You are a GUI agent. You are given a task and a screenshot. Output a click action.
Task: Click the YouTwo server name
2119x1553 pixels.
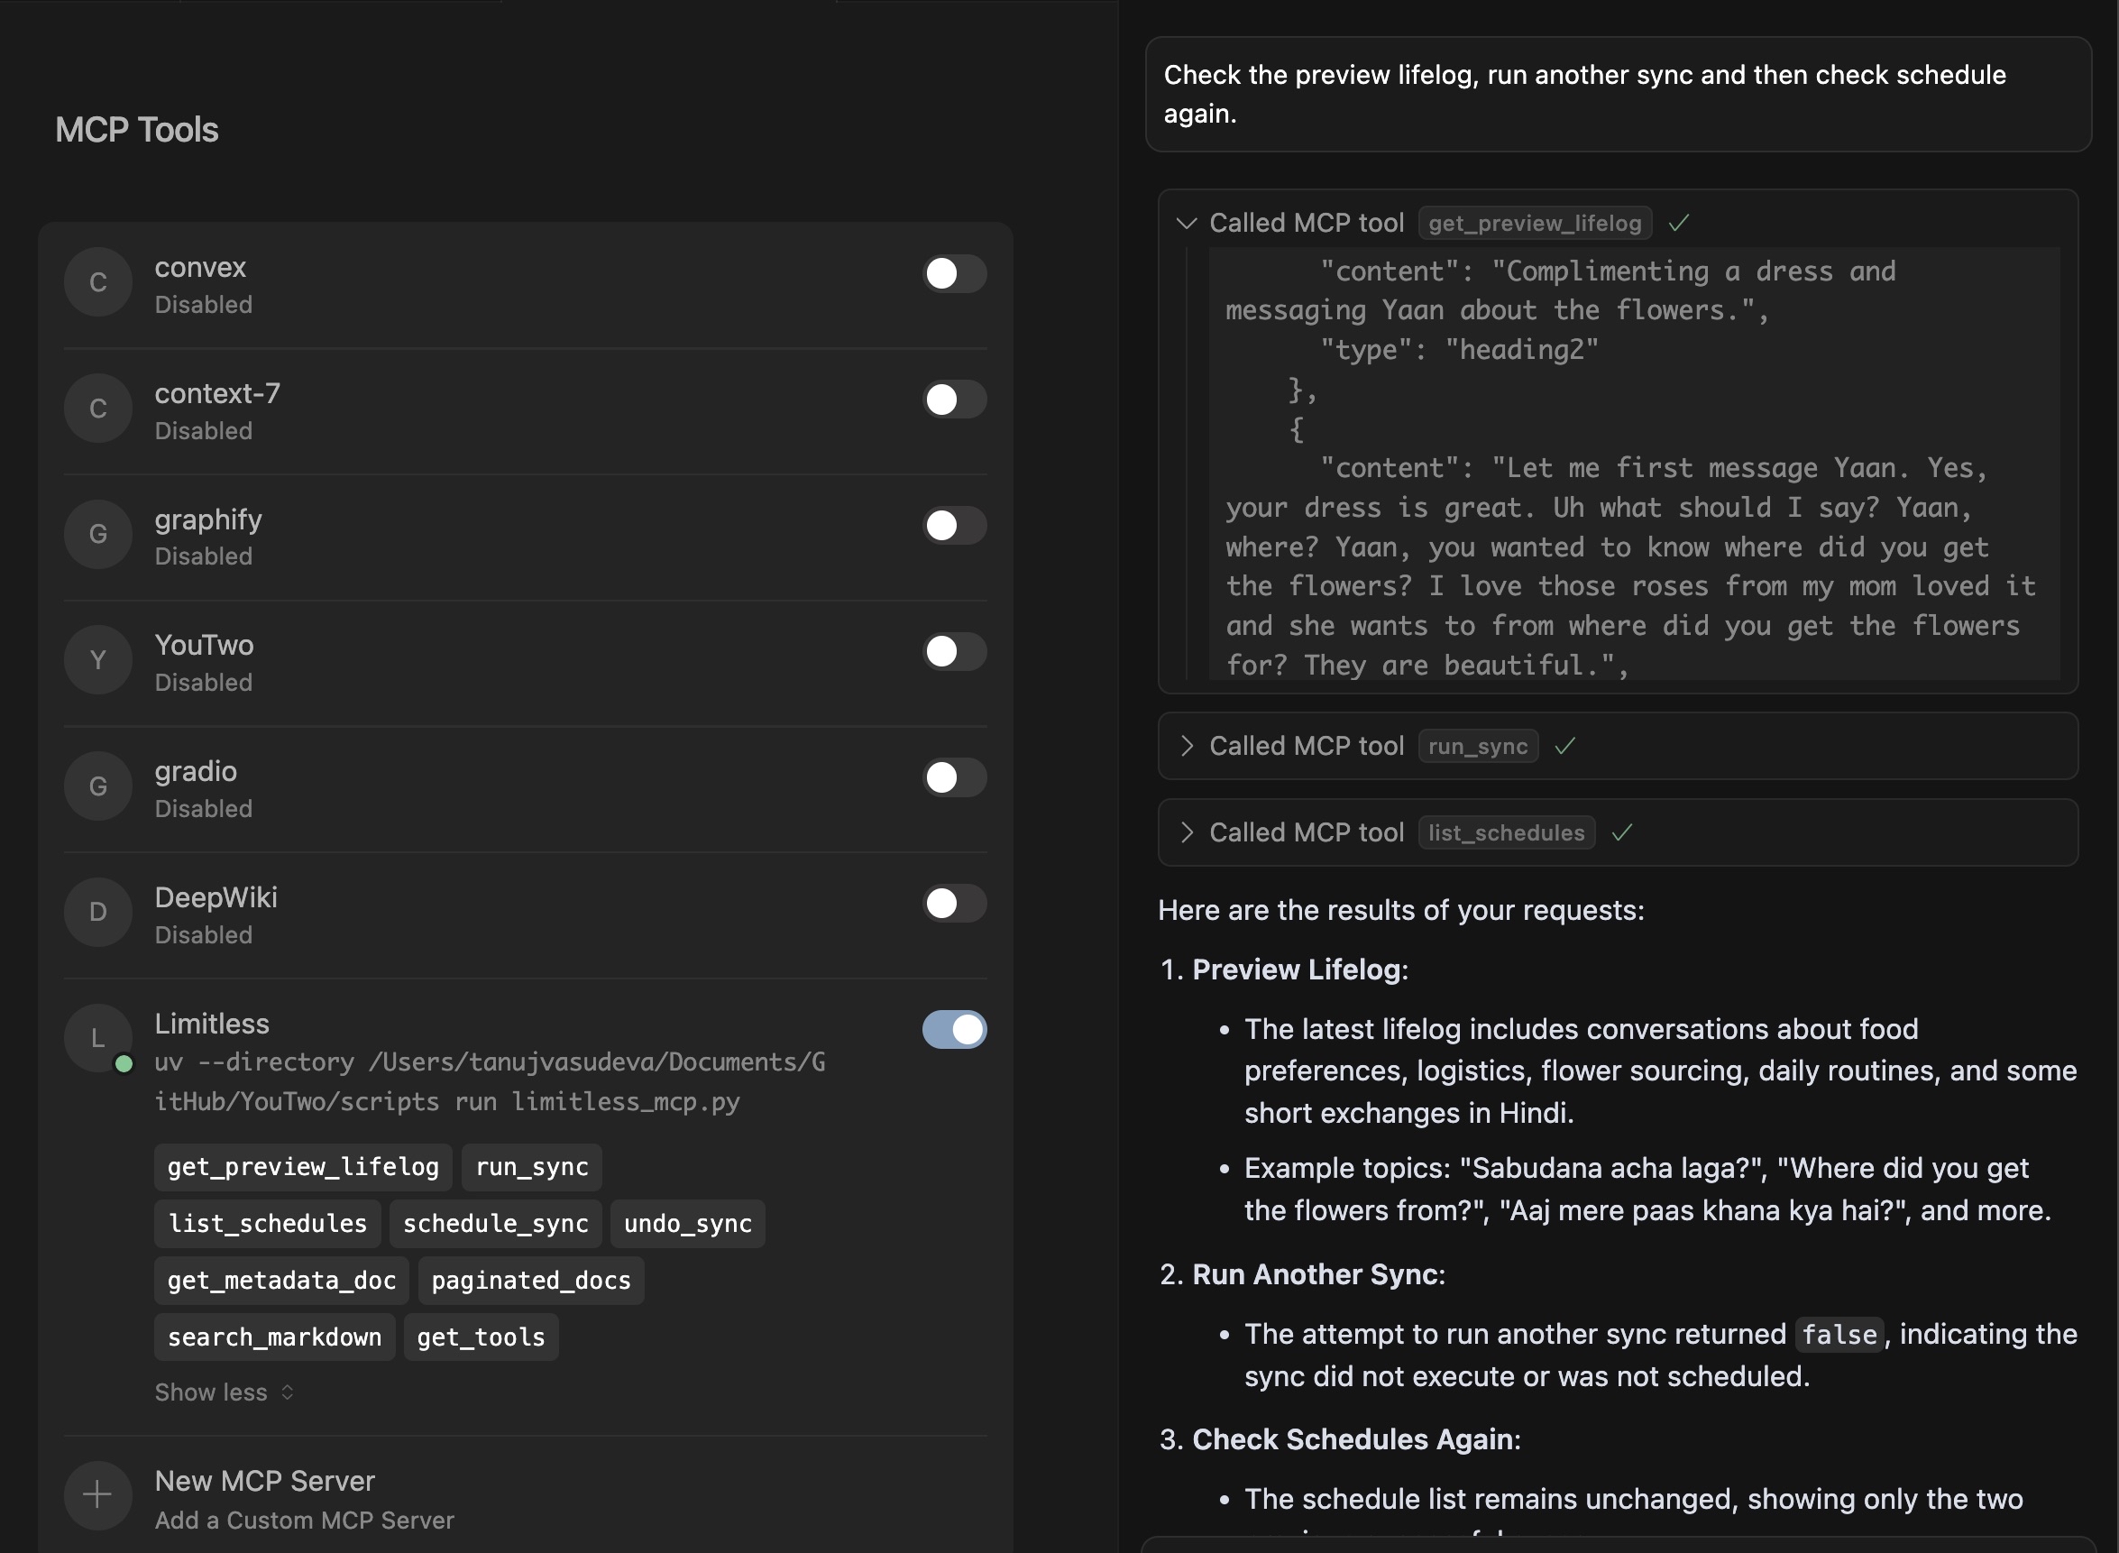tap(204, 645)
